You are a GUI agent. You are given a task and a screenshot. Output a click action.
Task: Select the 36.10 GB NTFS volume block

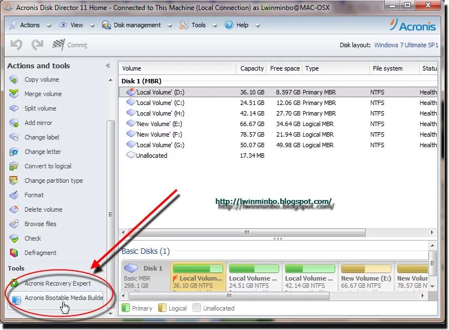point(198,277)
